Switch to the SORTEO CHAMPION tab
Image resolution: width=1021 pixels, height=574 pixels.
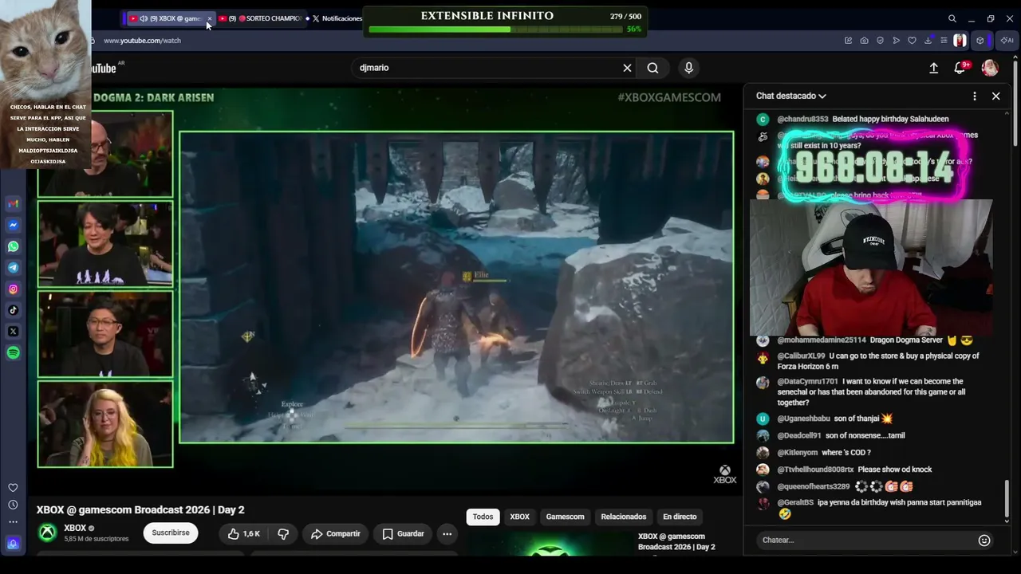260,18
